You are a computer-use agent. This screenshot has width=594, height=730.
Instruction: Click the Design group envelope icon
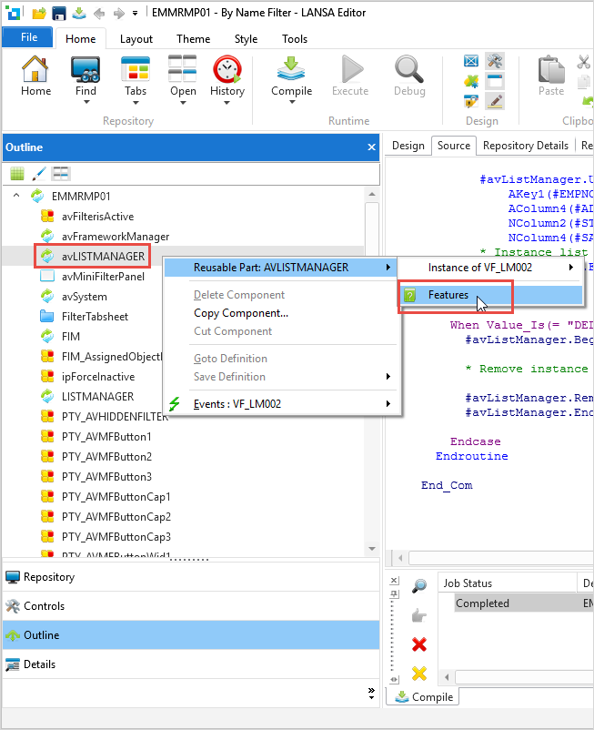pyautogui.click(x=471, y=61)
